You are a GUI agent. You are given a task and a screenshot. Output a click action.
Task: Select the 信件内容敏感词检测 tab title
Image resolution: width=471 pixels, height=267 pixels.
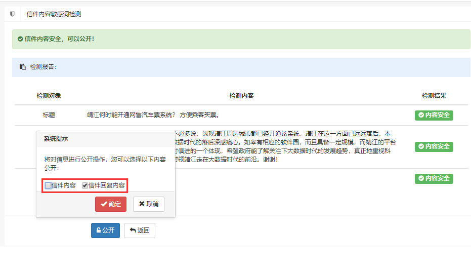[x=54, y=14]
